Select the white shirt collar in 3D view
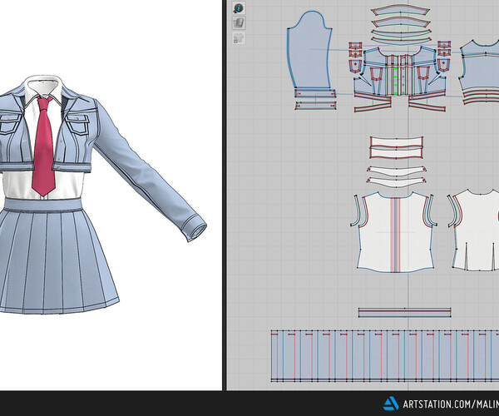This screenshot has height=416, width=499. click(43, 90)
